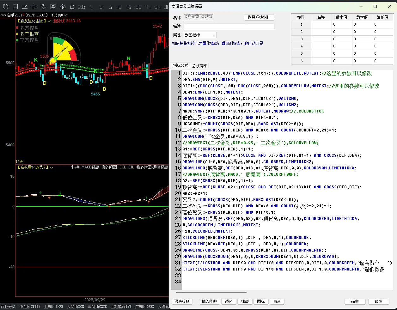The height and width of the screenshot is (310, 397).
Task: Select the 1 minute period button
Action: coord(91,7)
